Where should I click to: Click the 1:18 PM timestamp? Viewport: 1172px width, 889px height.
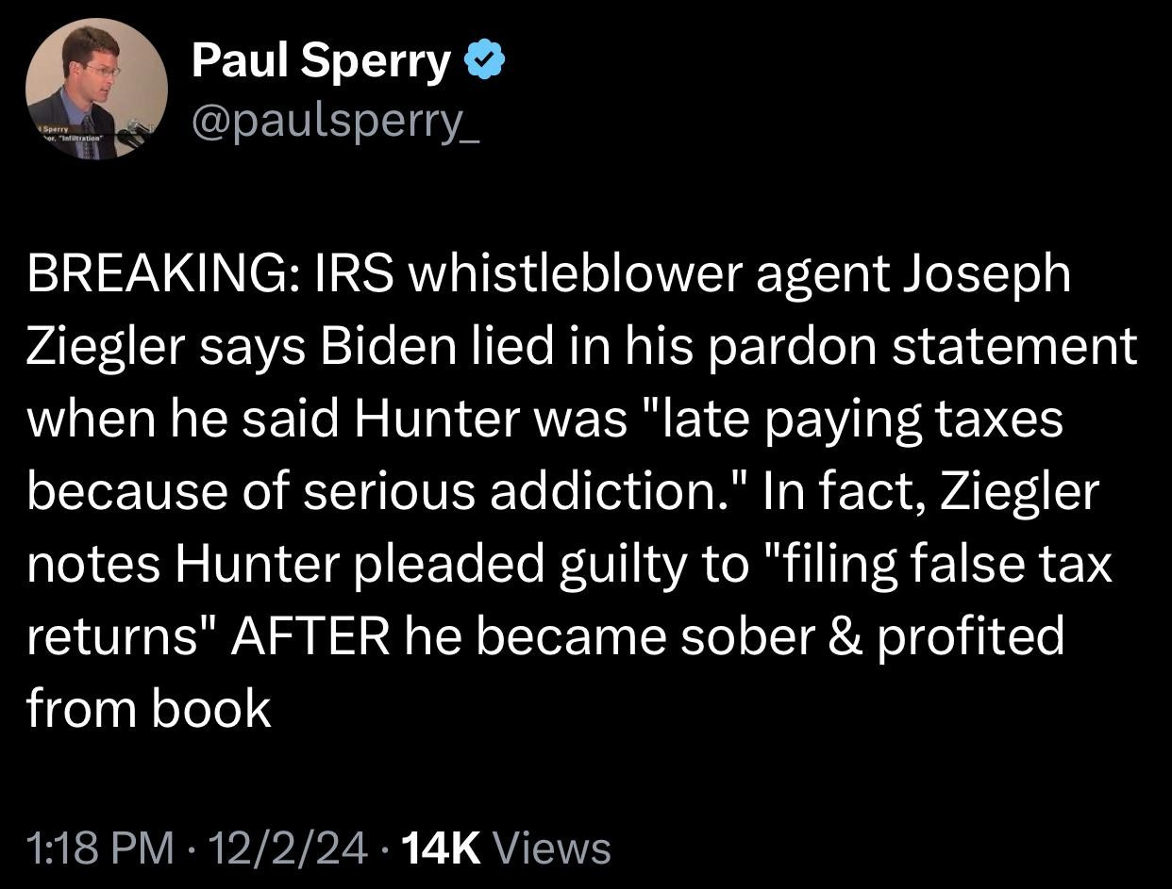101,847
